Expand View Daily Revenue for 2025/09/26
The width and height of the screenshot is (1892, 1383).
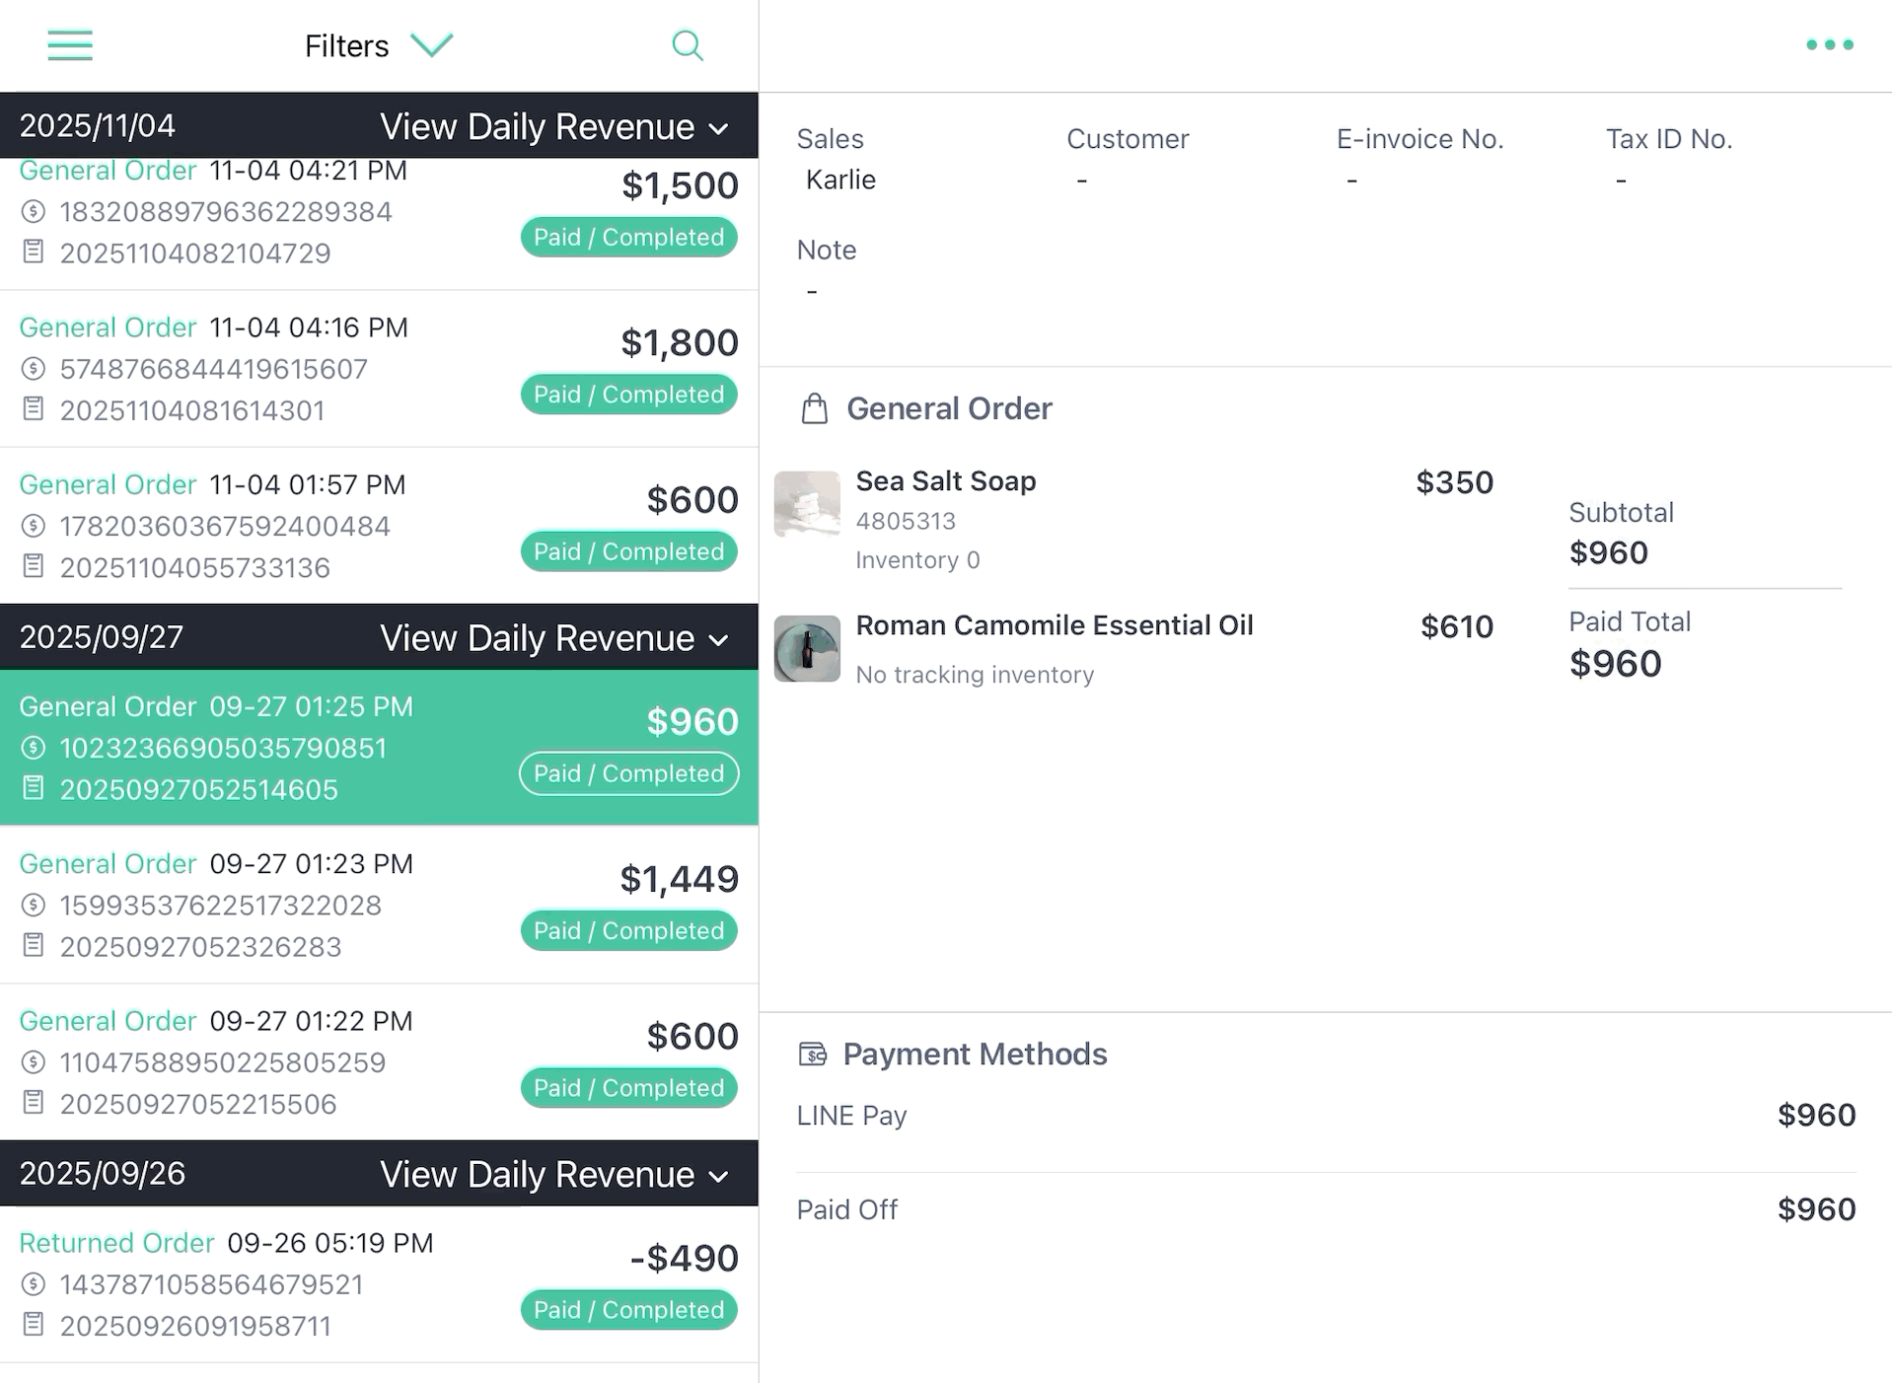[554, 1174]
